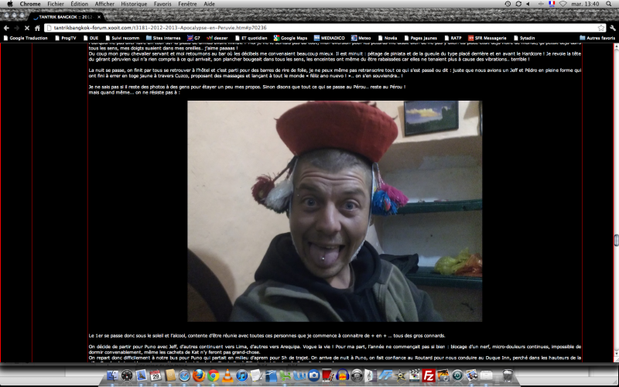This screenshot has width=619, height=387.
Task: Open the French flag input menu
Action: [552, 4]
